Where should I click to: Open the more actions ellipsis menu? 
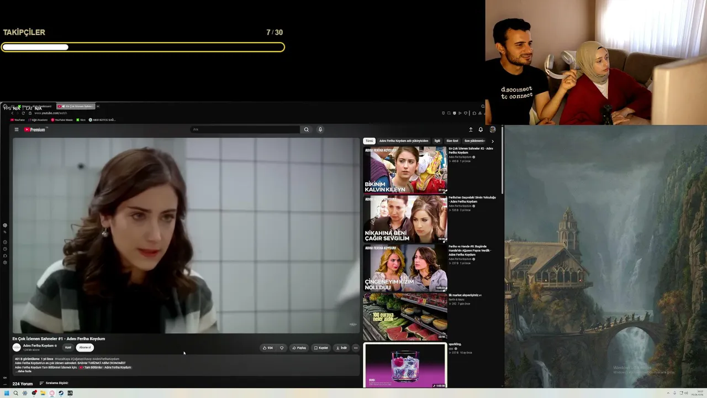(355, 348)
